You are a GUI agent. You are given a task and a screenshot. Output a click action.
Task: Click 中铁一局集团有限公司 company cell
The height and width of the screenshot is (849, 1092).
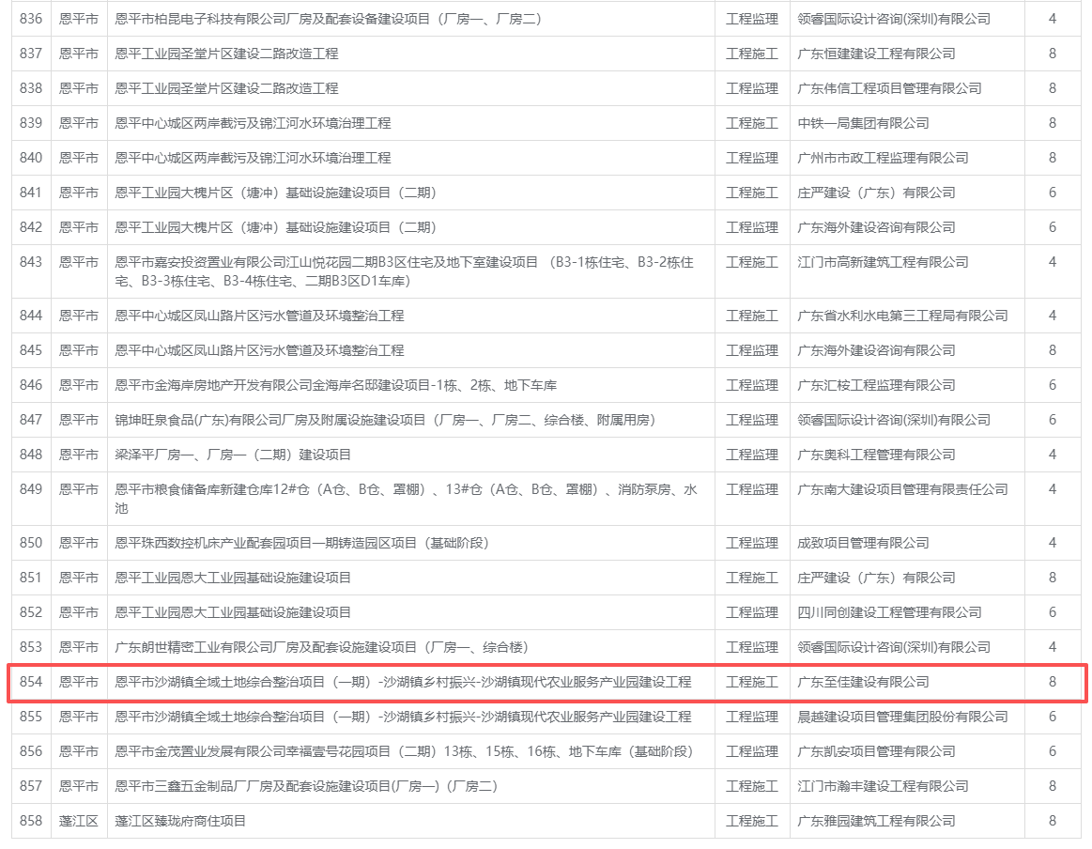coord(863,123)
